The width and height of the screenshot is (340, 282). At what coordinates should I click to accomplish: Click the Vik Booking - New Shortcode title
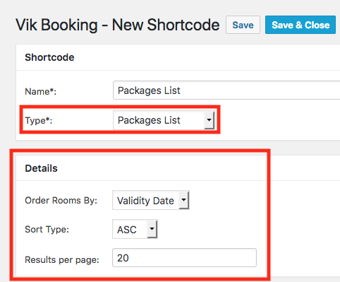point(118,25)
